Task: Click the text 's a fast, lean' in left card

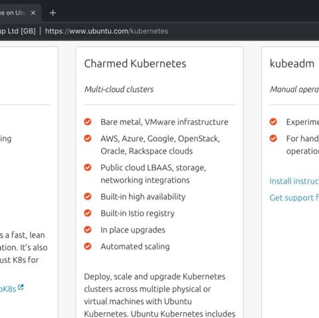Action: (23, 235)
